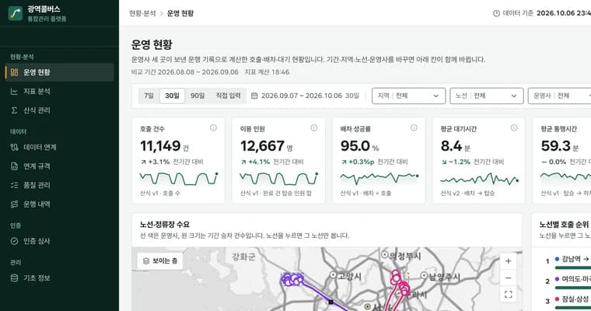Click the 평균 대기시간 sparkline chart
591x311 pixels.
coord(480,179)
